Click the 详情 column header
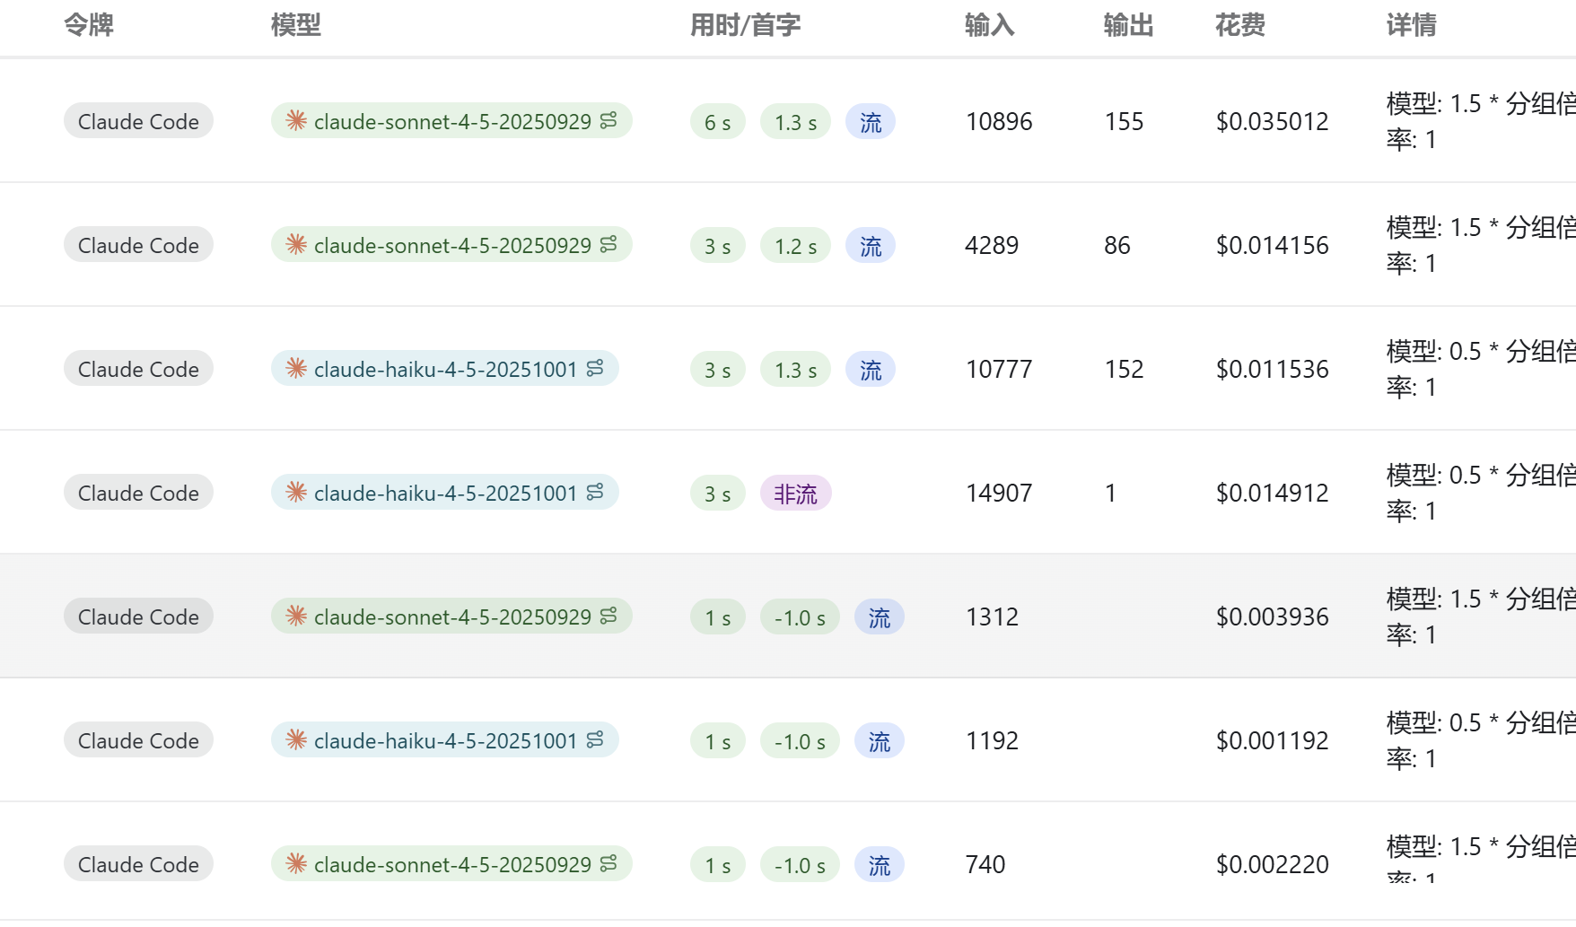The image size is (1576, 927). [1412, 25]
